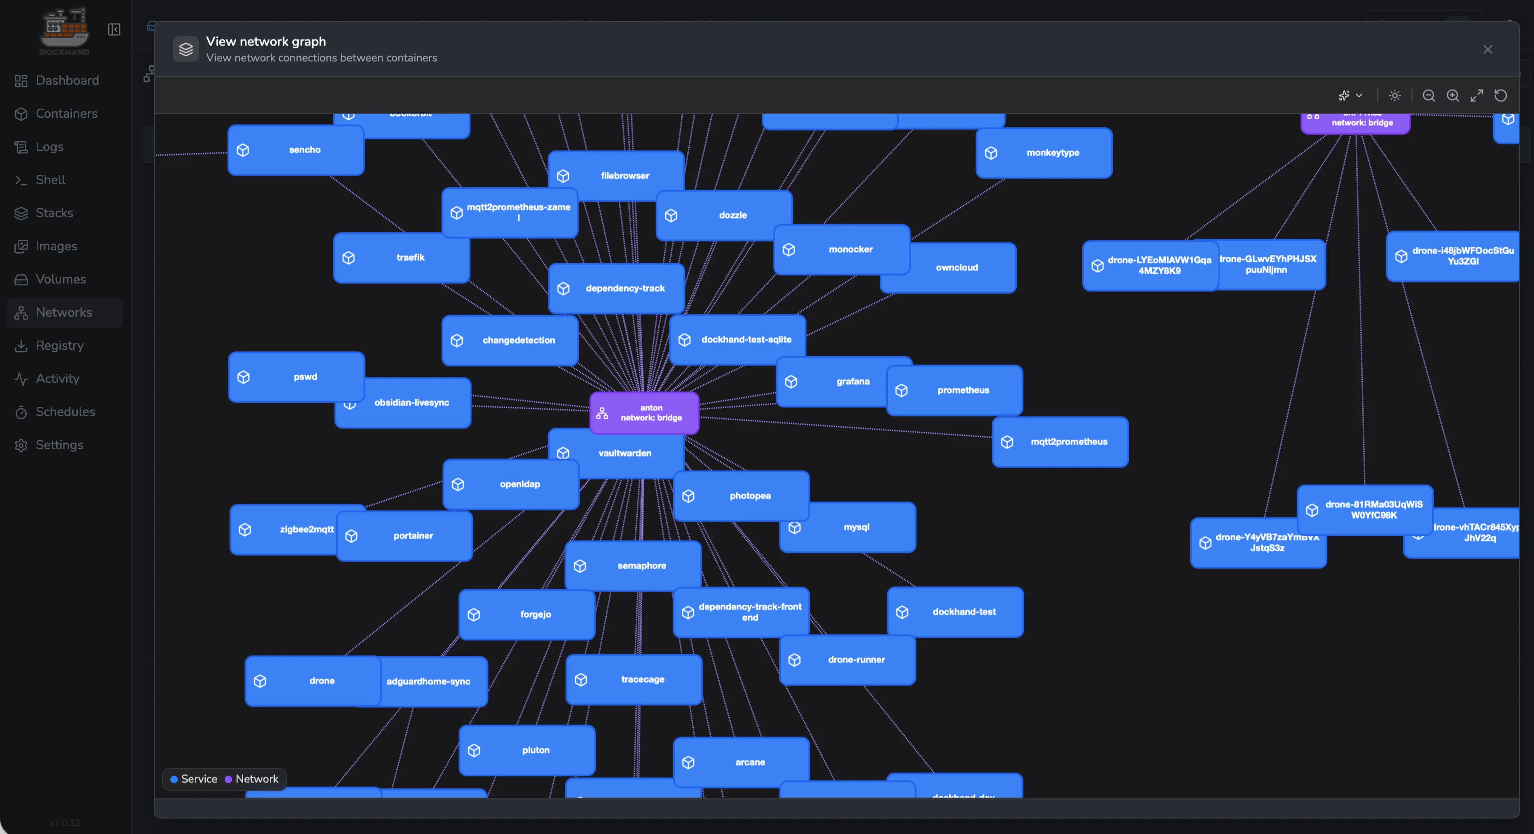Zoom in the network graph

coord(1453,95)
